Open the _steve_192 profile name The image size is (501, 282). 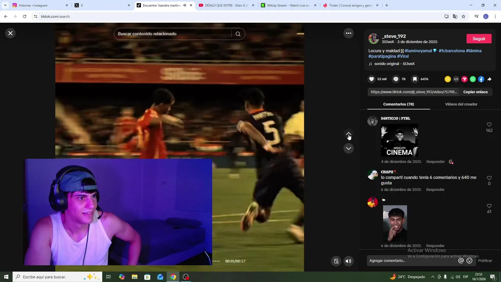394,36
